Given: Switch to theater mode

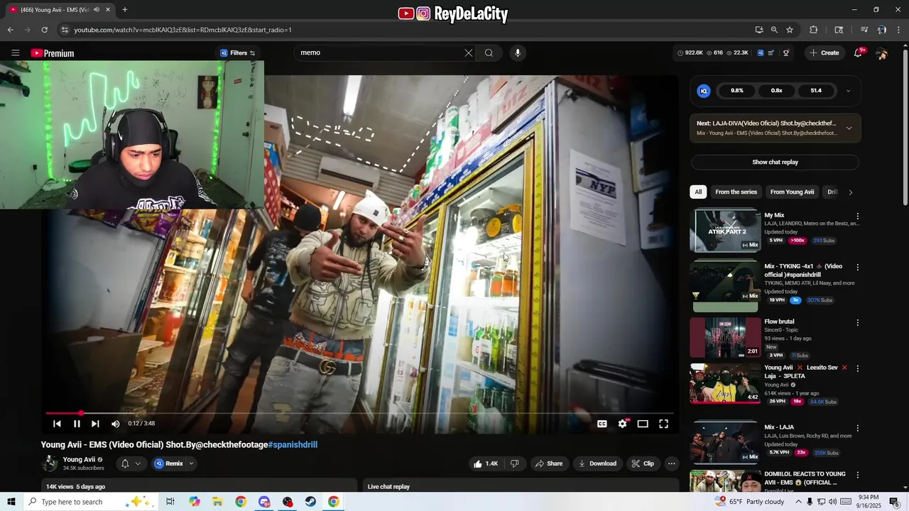Looking at the screenshot, I should pos(643,424).
